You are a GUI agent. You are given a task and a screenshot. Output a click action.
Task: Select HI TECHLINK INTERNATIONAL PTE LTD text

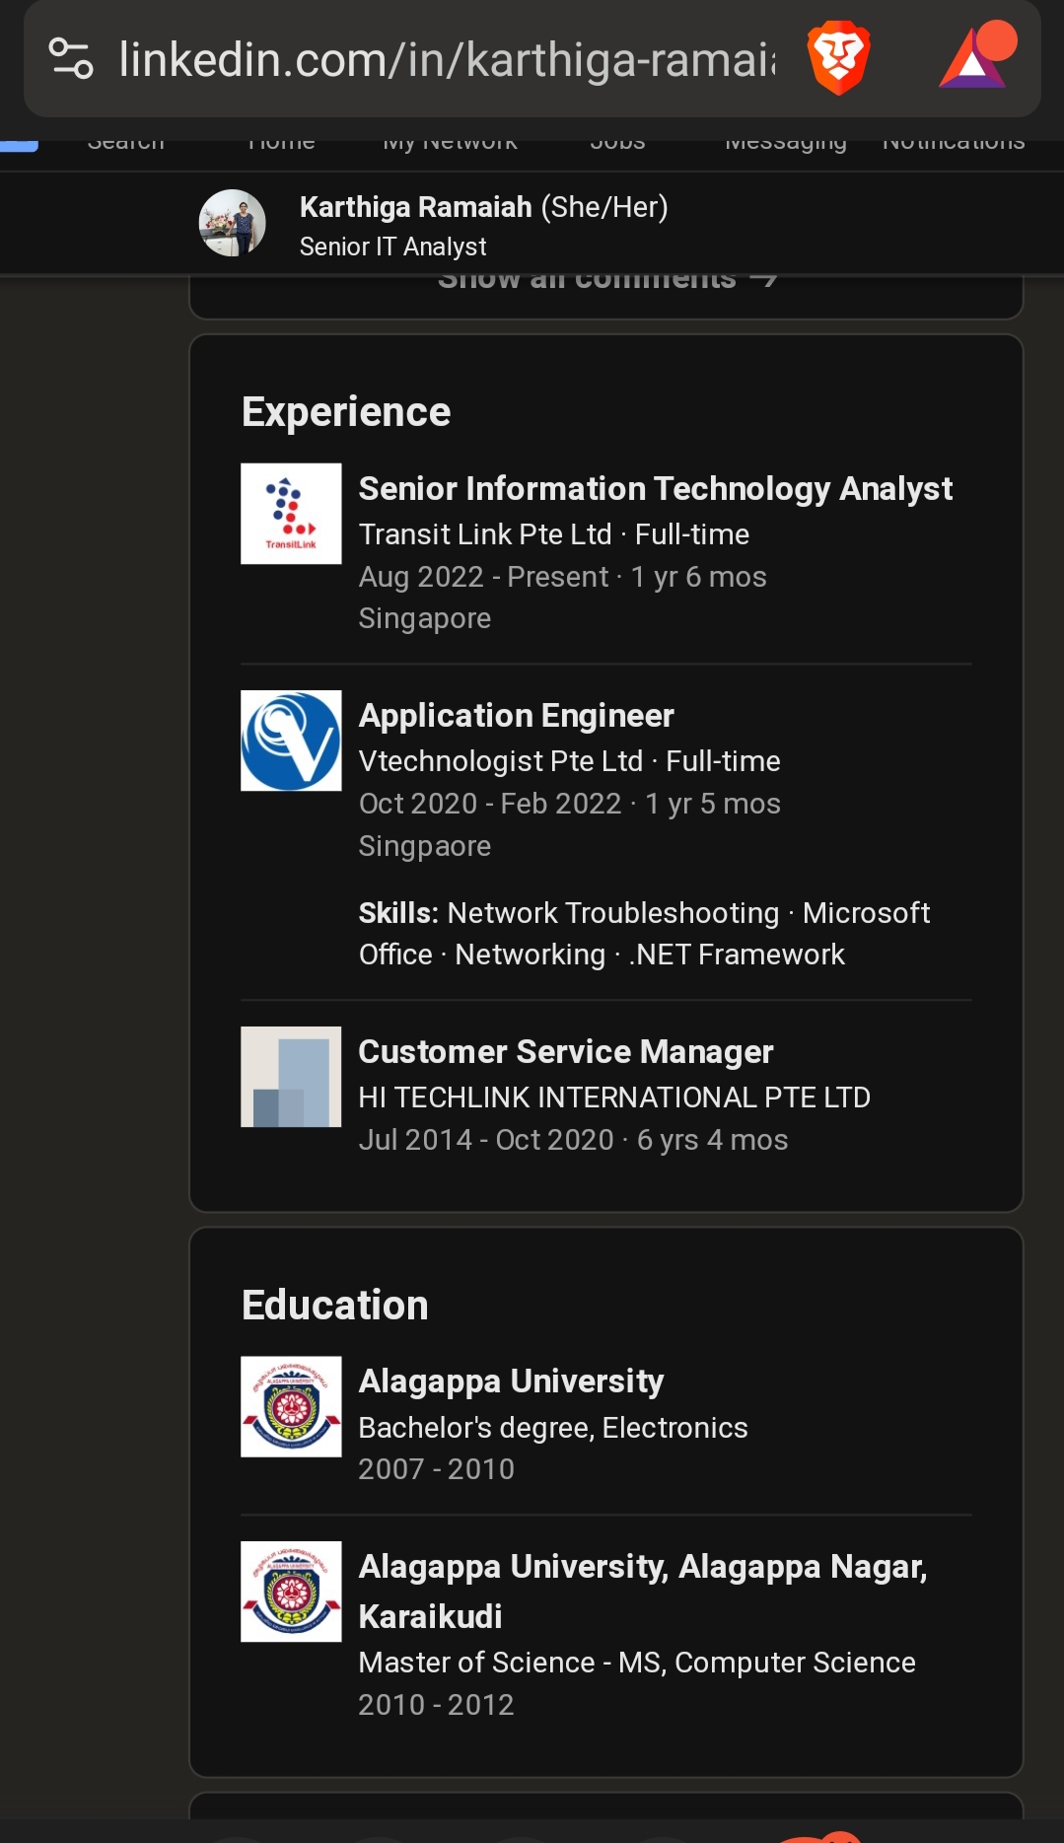click(613, 1098)
